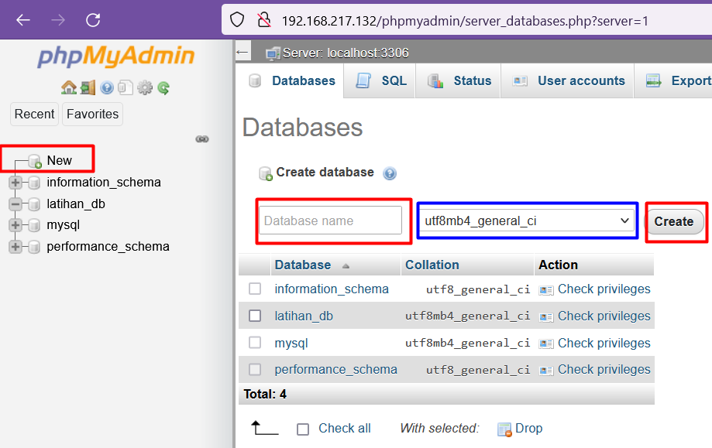Click the shield tracking protection icon
The height and width of the screenshot is (448, 712).
[237, 20]
